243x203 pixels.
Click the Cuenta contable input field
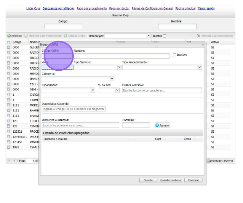tap(162, 90)
